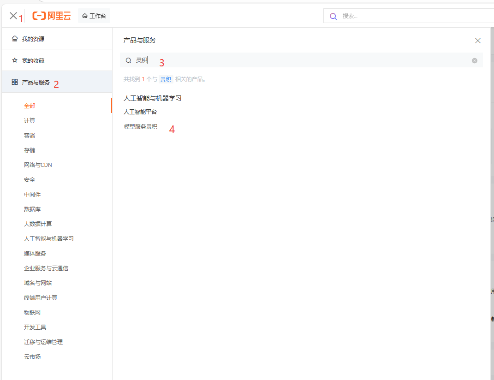Viewport: 494px width, 380px height.
Task: Select the 数据库 category
Action: click(x=32, y=209)
